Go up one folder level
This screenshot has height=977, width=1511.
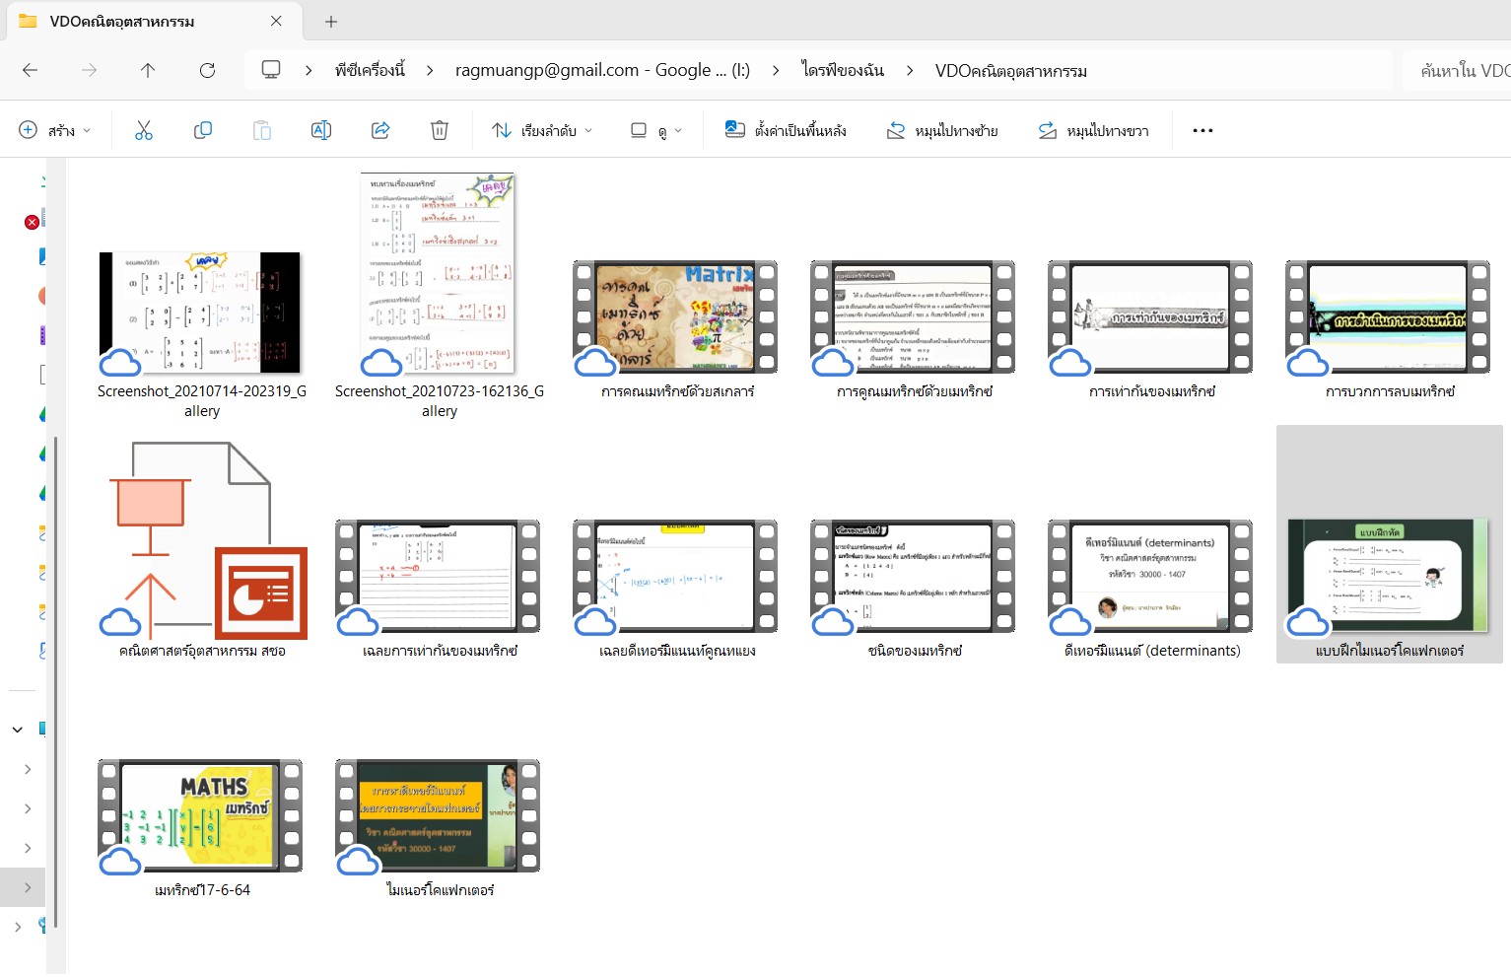pos(148,70)
